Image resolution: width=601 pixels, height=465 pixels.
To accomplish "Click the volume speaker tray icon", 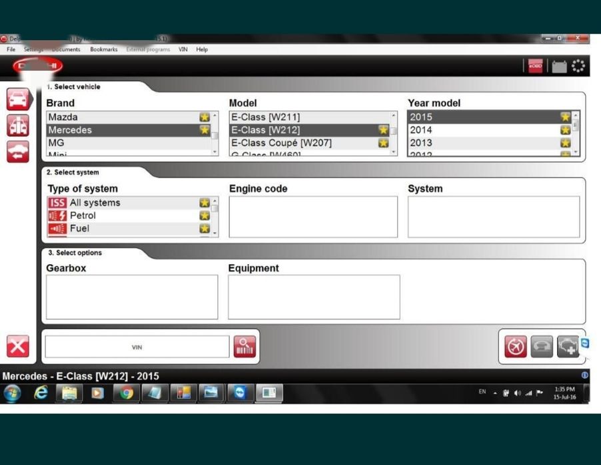I will (x=517, y=393).
